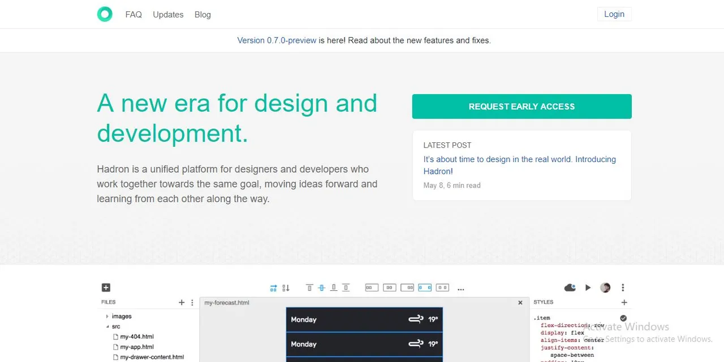Switch to the my-forecast.html tab
724x362 pixels.
pyautogui.click(x=226, y=302)
